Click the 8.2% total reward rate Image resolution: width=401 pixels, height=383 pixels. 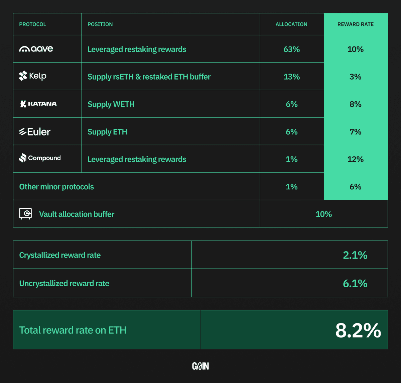click(358, 330)
